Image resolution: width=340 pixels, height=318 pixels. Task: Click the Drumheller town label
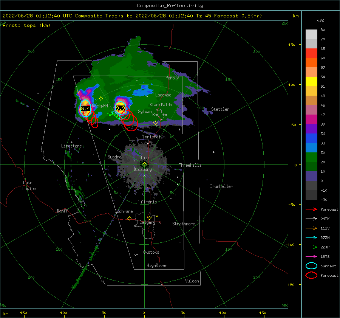[x=221, y=186]
